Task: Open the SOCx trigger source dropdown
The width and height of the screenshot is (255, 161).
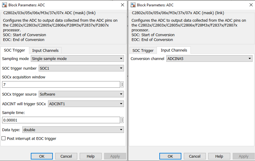Action: point(81,94)
